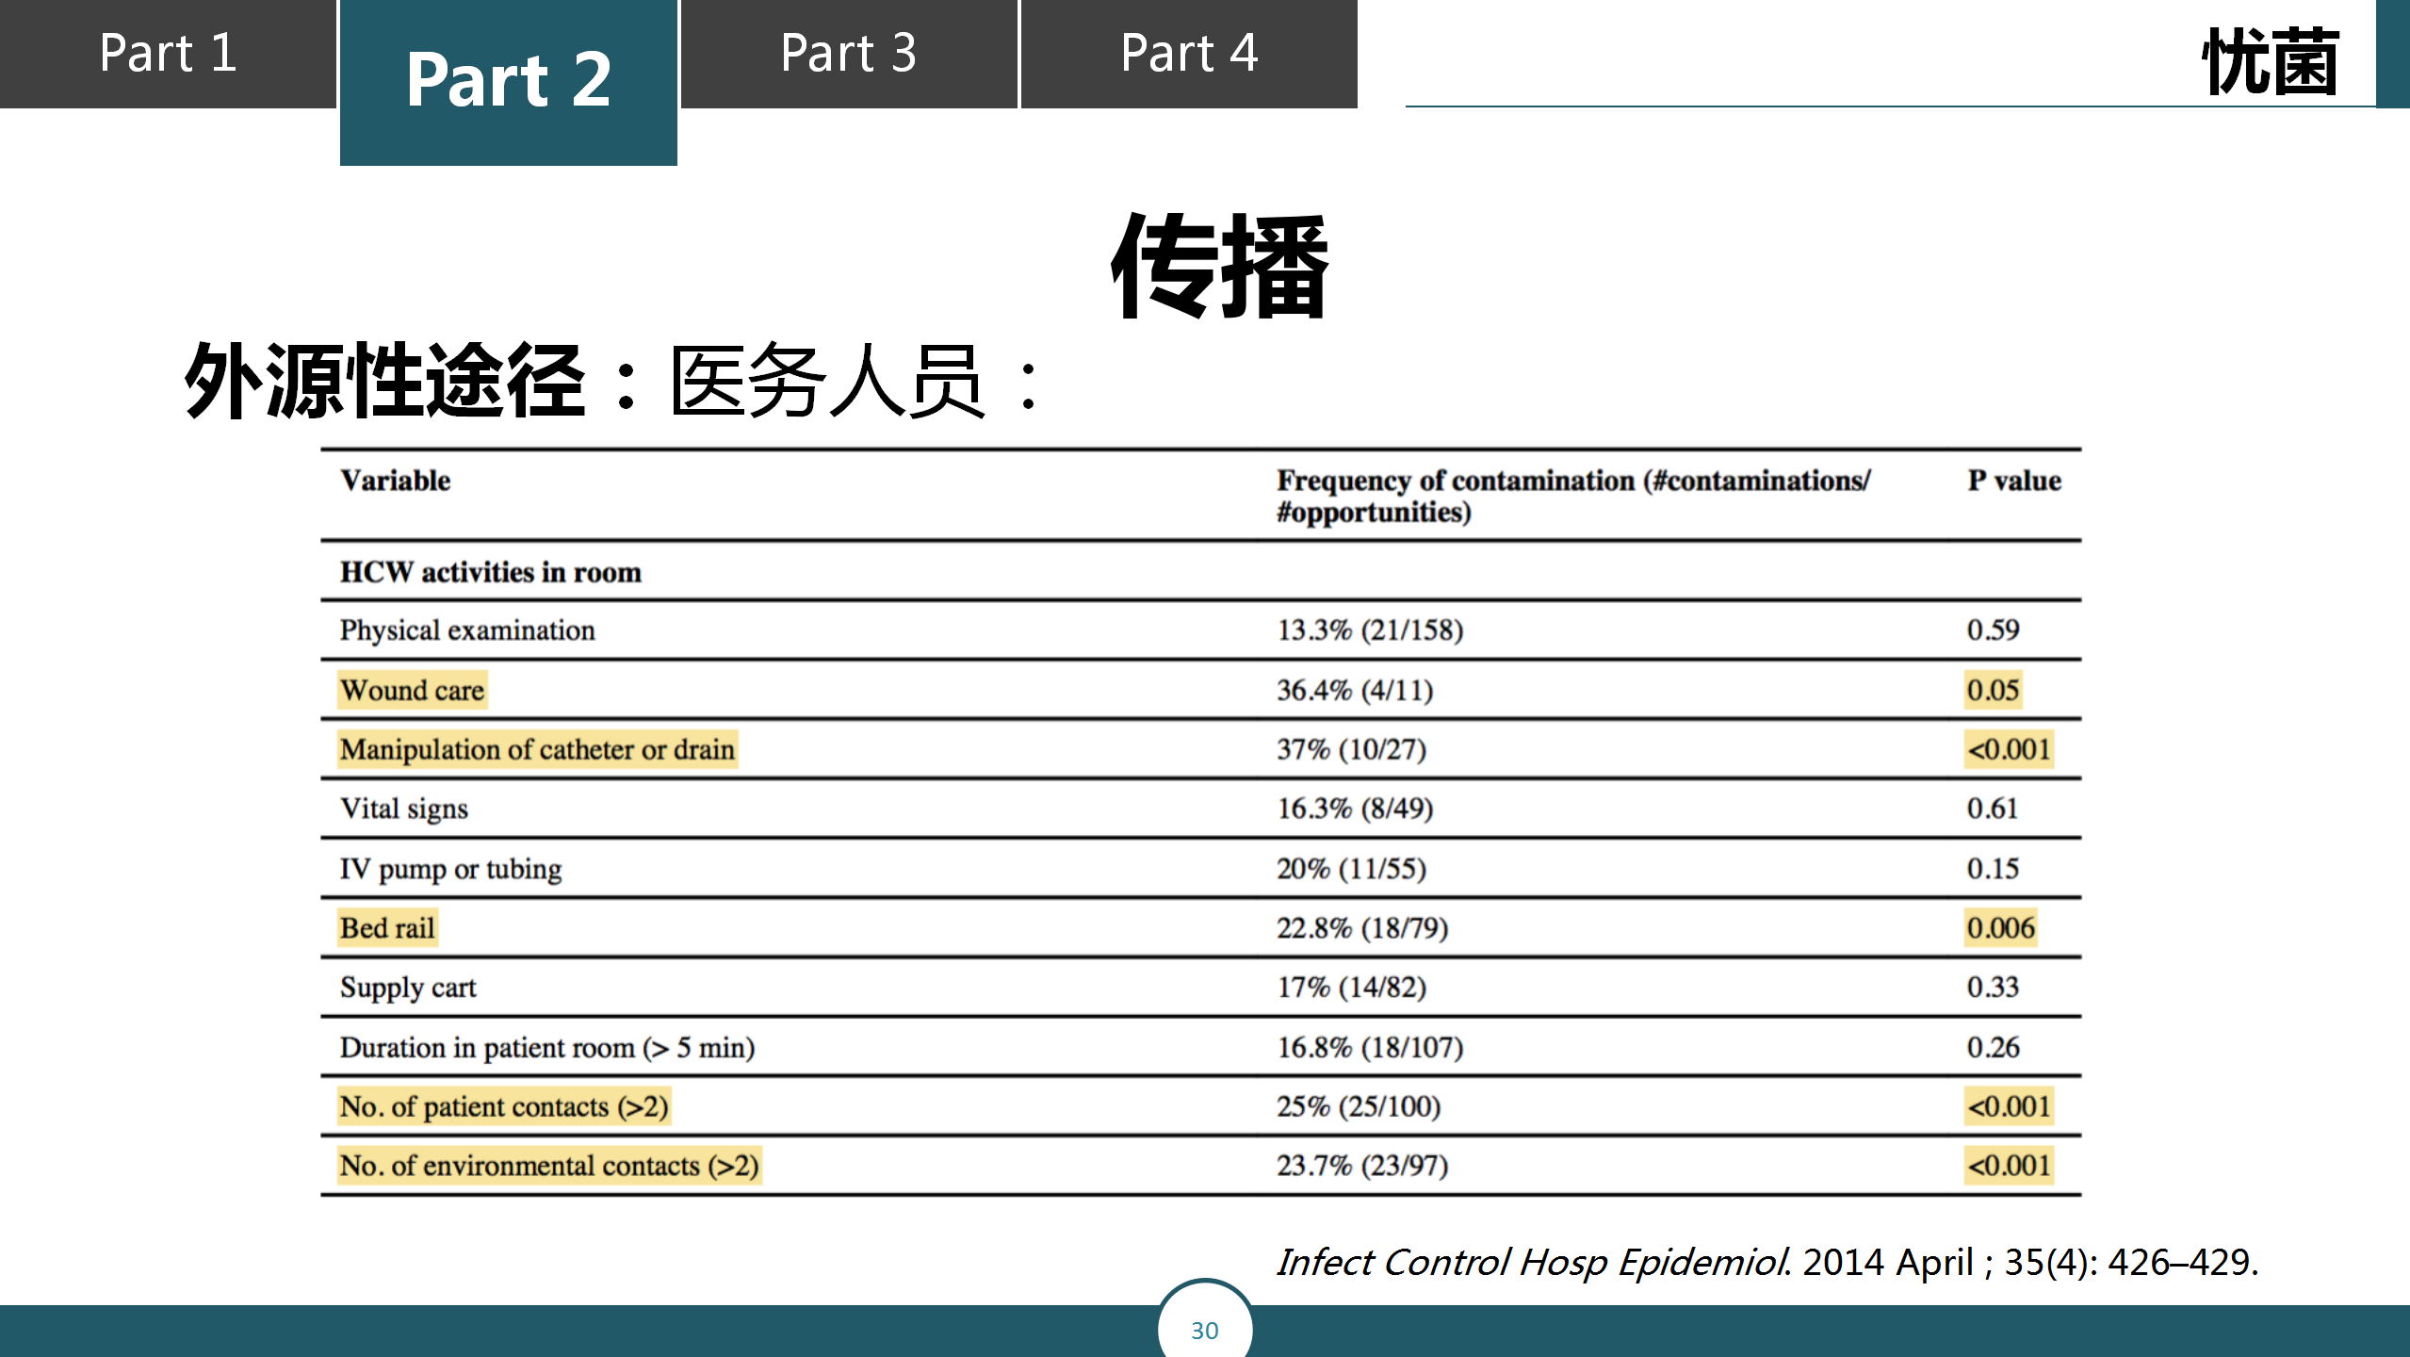Screen dimensions: 2410x1357
Task: Click the 17% (14/82) cell
Action: pos(1351,988)
